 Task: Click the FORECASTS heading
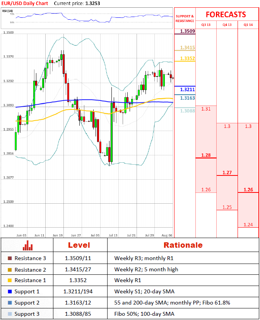[x=226, y=15]
